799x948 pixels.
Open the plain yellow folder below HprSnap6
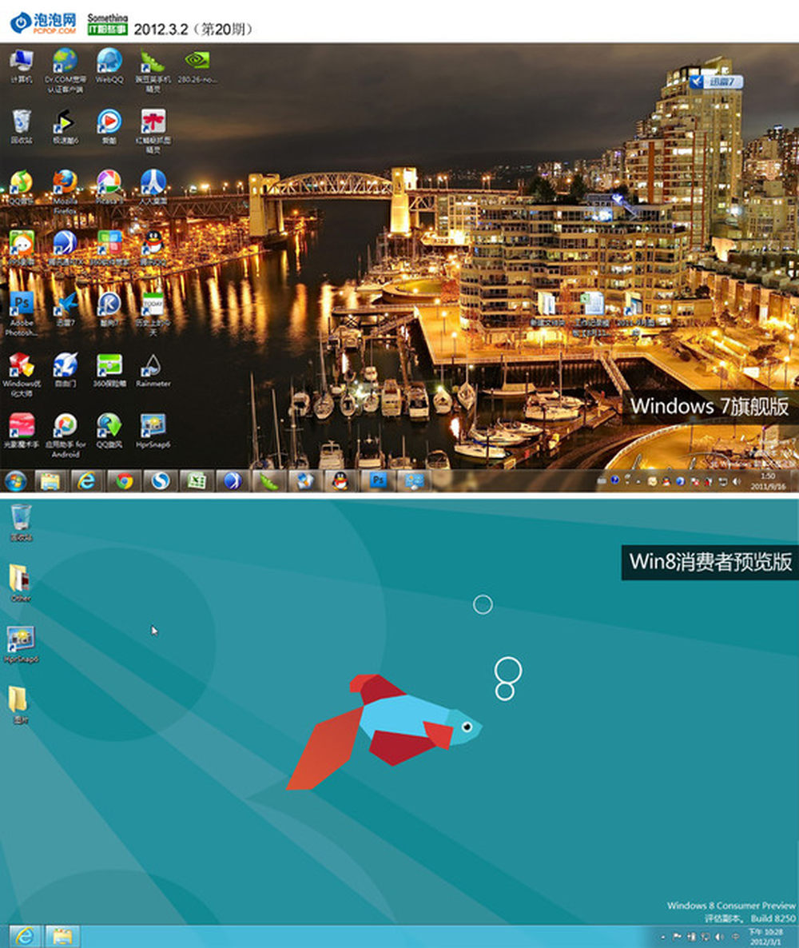pyautogui.click(x=20, y=705)
